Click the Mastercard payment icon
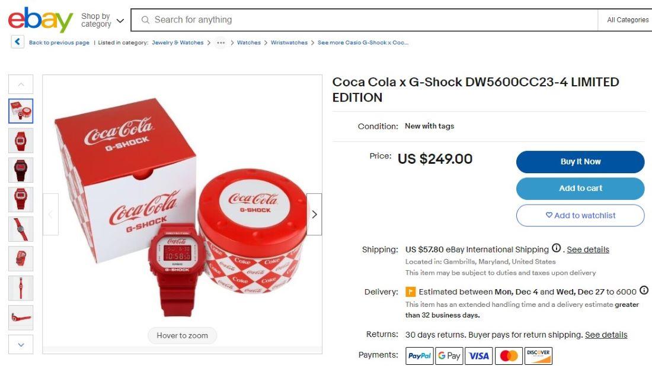Image resolution: width=652 pixels, height=366 pixels. 507,355
